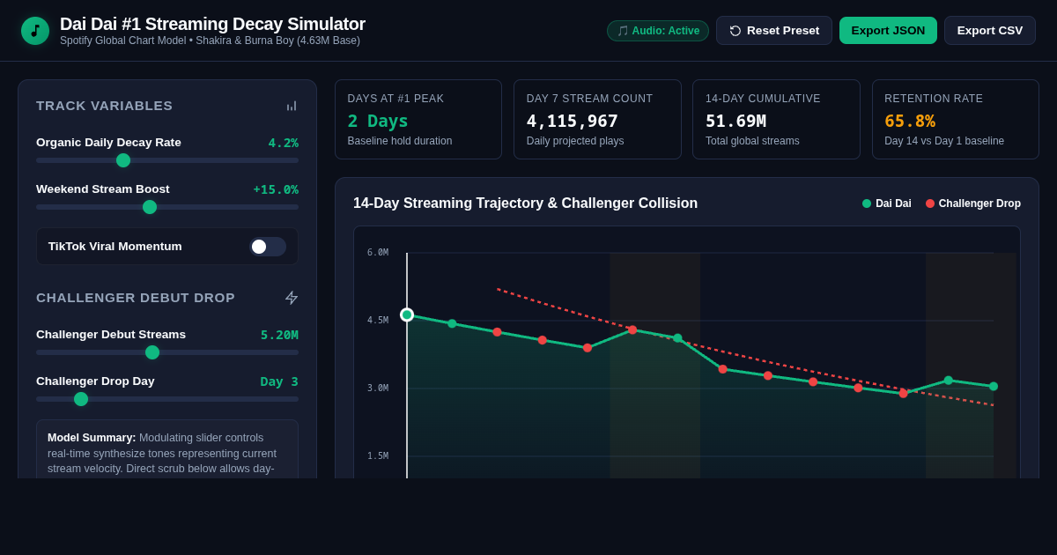This screenshot has height=555, width=1057.
Task: Export data as JSON
Action: (x=888, y=31)
